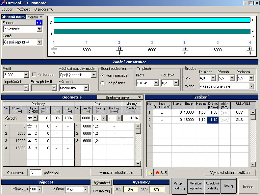Expand the Funkce dropdown showing Z vaznice
The image size is (260, 195).
coord(39,29)
